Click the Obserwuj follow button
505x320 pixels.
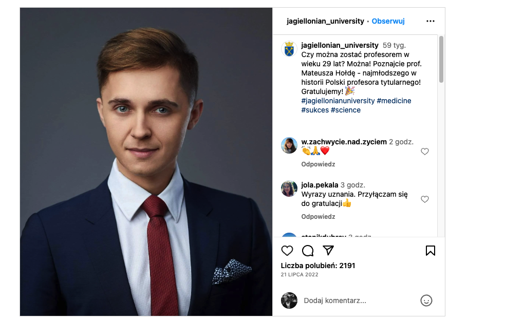tap(388, 21)
